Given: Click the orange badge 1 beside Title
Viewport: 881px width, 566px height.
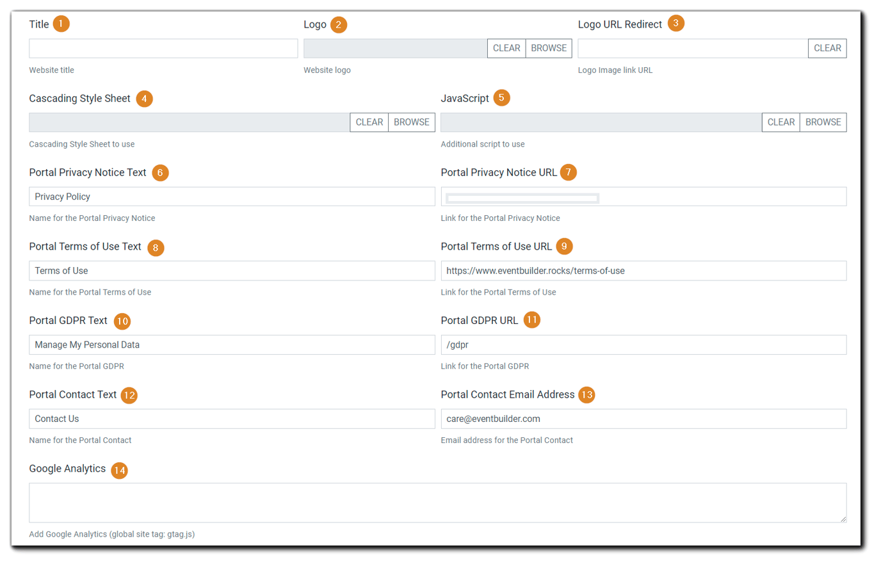Looking at the screenshot, I should click(x=60, y=23).
